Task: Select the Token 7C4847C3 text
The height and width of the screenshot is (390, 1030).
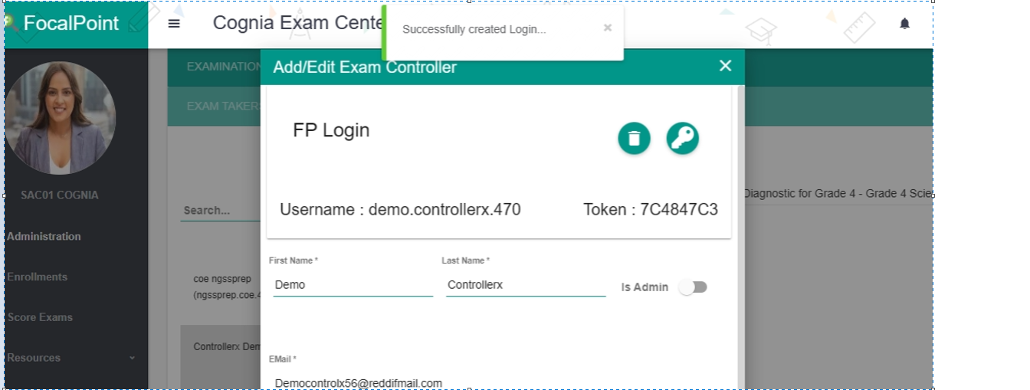Action: [x=651, y=209]
